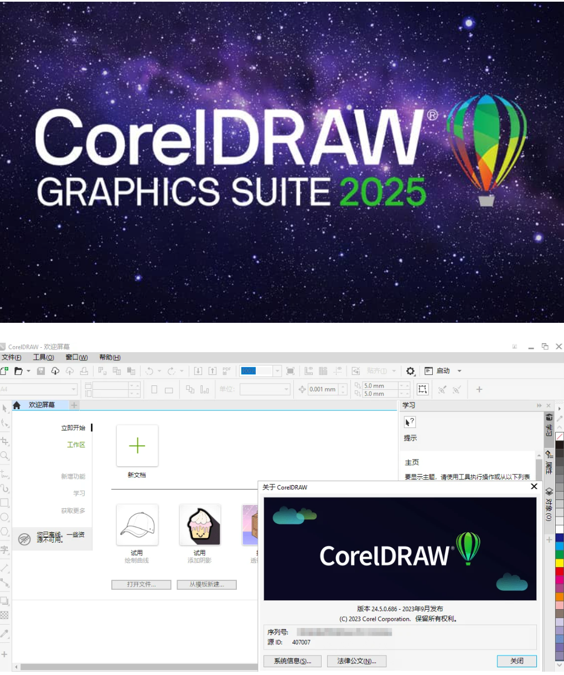Open the 文件 (File) menu
Viewport: 564px width, 675px height.
pyautogui.click(x=11, y=357)
